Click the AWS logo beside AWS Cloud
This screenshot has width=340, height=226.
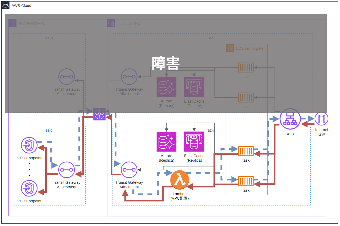(x=6, y=5)
